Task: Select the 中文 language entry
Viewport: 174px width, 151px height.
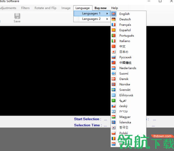Action: coord(128,46)
